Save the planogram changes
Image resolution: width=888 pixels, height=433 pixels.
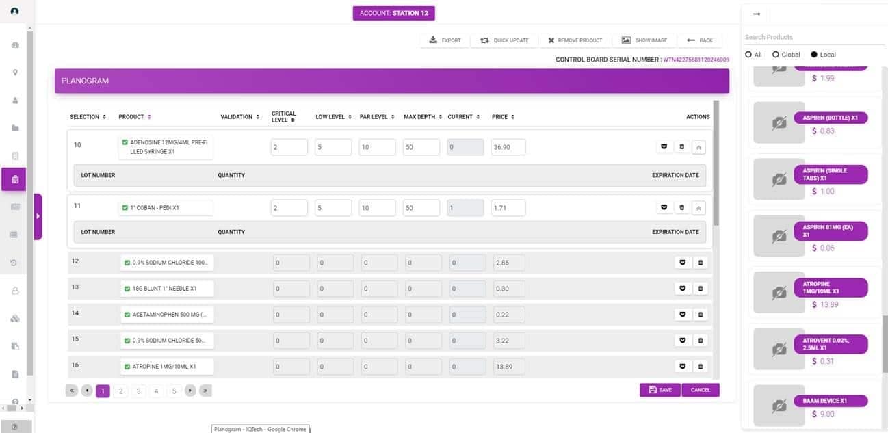(659, 389)
